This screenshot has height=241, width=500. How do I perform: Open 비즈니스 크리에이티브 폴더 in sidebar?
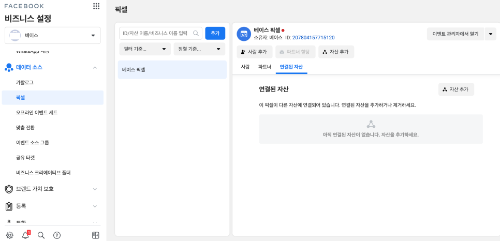(53, 172)
